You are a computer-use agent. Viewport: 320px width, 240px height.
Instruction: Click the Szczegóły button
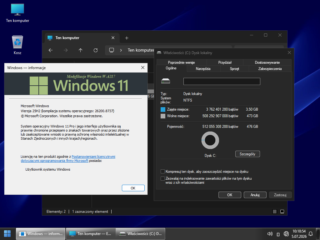click(x=247, y=154)
